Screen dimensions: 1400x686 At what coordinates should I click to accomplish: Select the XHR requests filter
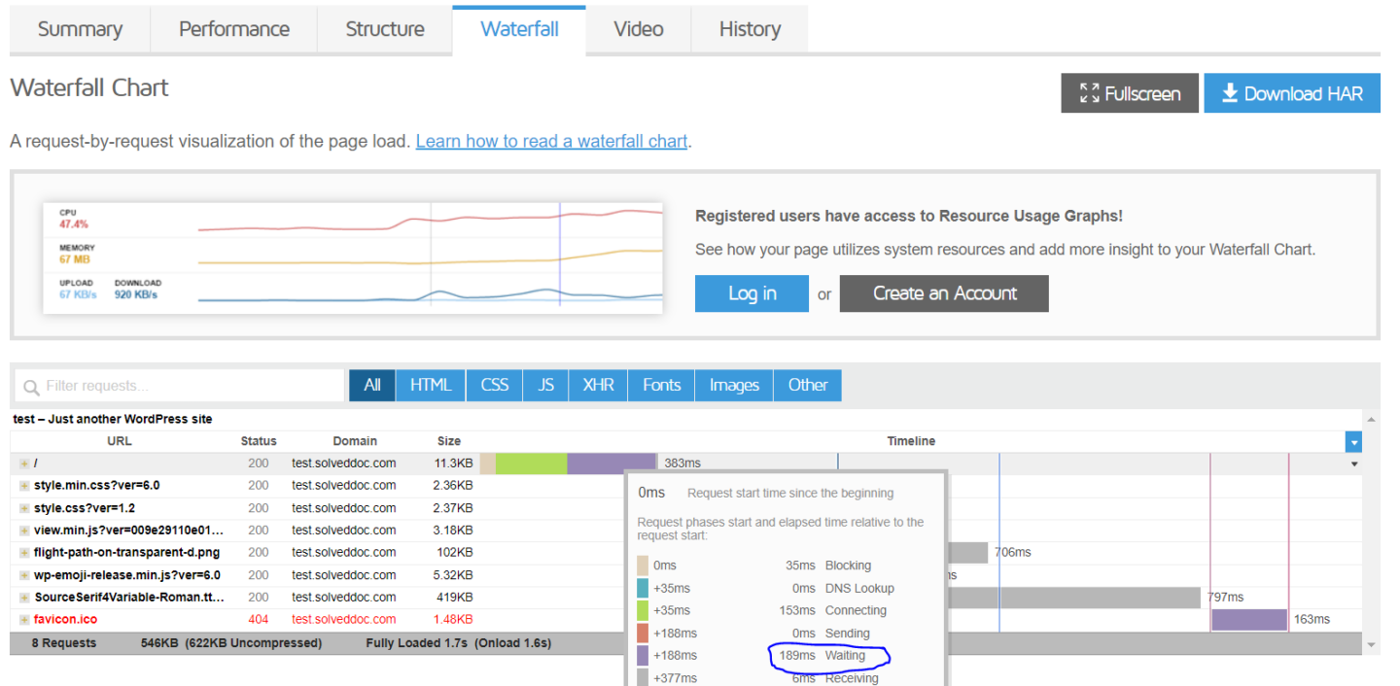click(597, 385)
